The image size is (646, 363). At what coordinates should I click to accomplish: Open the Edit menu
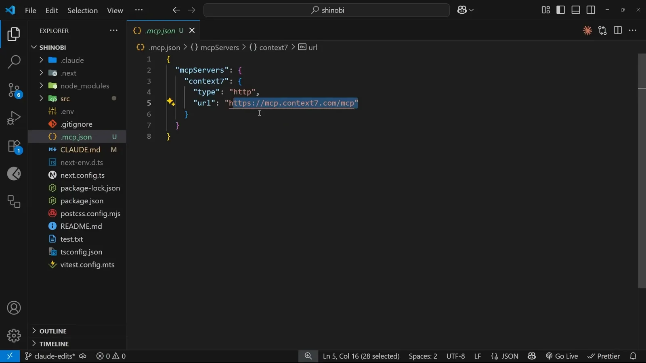click(x=52, y=10)
